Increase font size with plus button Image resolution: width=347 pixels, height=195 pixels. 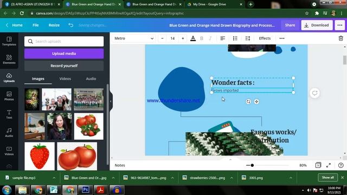(183, 38)
